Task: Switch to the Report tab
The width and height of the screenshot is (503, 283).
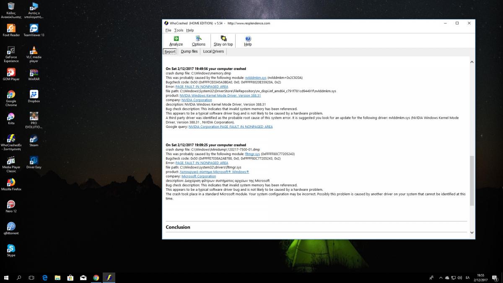Action: click(x=170, y=52)
